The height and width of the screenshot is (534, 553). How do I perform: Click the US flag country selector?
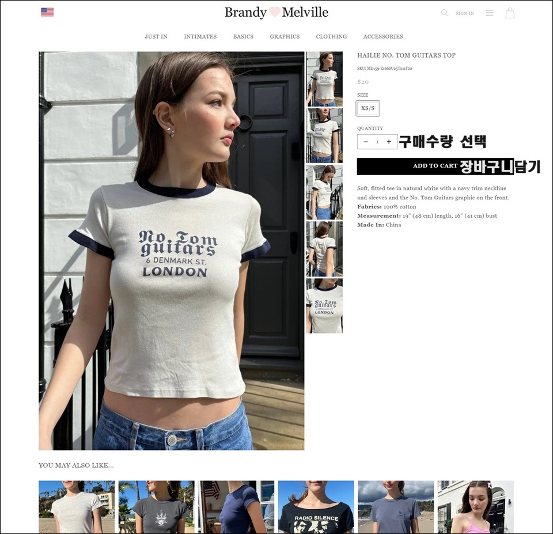point(47,12)
